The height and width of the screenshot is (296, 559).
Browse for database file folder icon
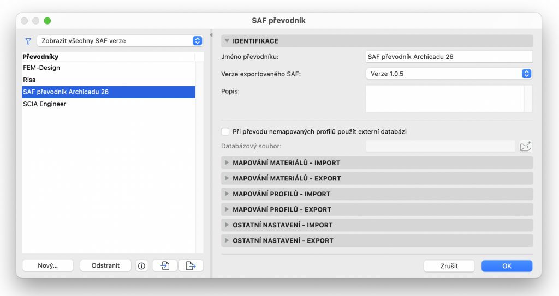526,147
